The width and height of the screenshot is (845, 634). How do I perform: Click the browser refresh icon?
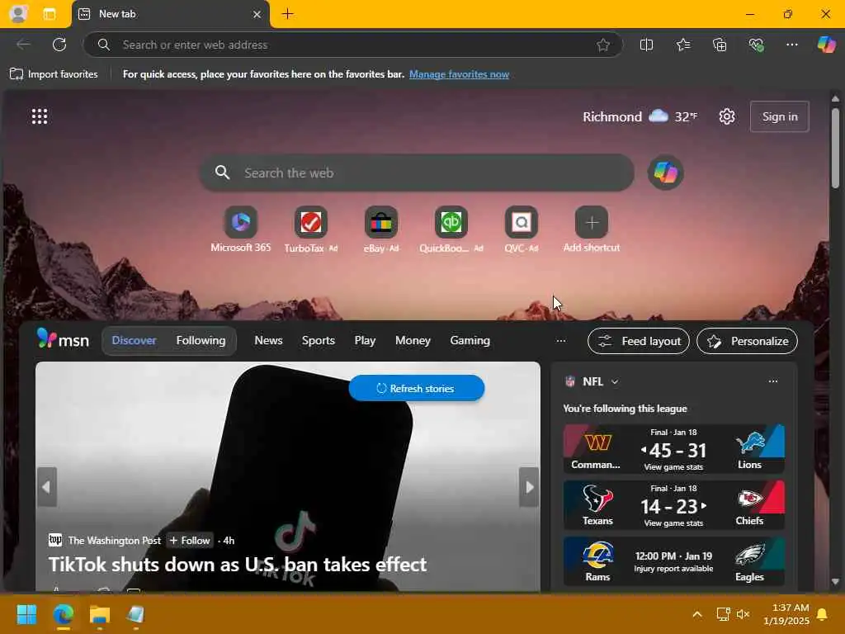tap(59, 45)
